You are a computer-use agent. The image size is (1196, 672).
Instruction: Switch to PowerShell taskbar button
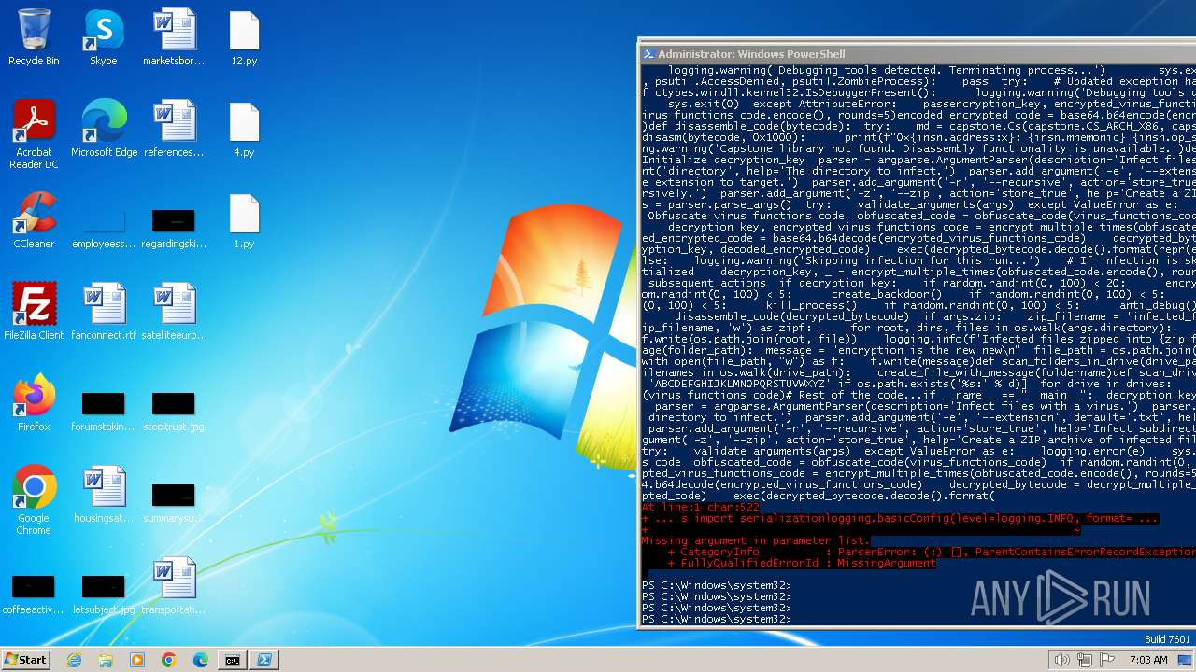tap(264, 660)
